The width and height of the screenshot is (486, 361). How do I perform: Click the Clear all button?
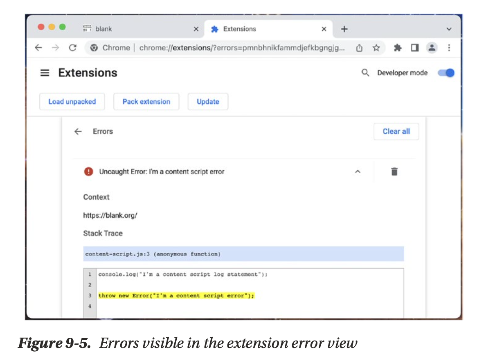point(396,131)
